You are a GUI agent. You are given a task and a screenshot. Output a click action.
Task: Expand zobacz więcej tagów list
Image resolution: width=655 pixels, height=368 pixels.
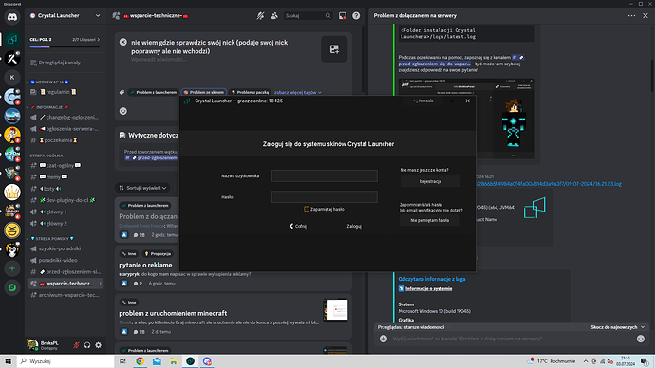point(297,92)
